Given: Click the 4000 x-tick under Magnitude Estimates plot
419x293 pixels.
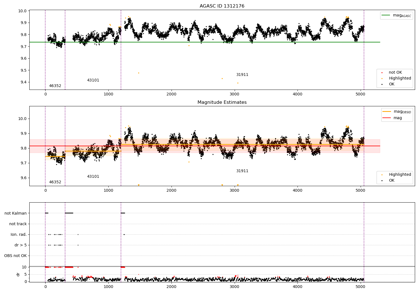Looking at the screenshot, I should (297, 191).
